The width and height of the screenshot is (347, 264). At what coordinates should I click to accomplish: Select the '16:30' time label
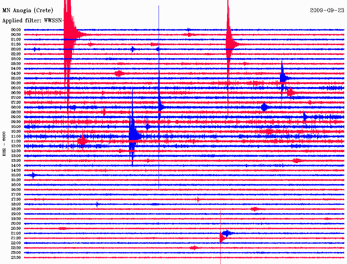(x=16, y=190)
